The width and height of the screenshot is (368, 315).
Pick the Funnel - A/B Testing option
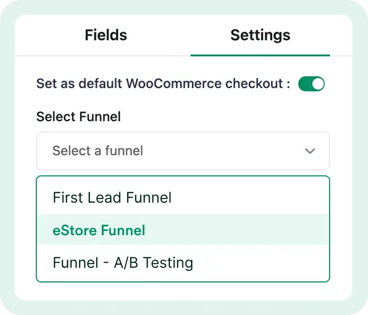(123, 262)
